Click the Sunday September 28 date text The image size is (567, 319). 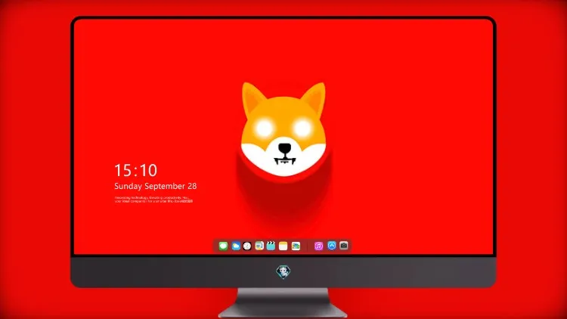(x=156, y=186)
